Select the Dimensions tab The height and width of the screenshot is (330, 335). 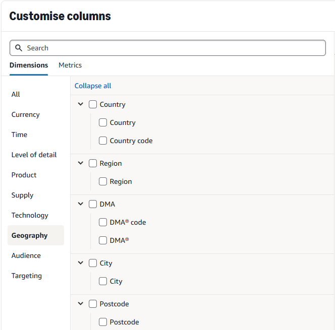(x=29, y=65)
